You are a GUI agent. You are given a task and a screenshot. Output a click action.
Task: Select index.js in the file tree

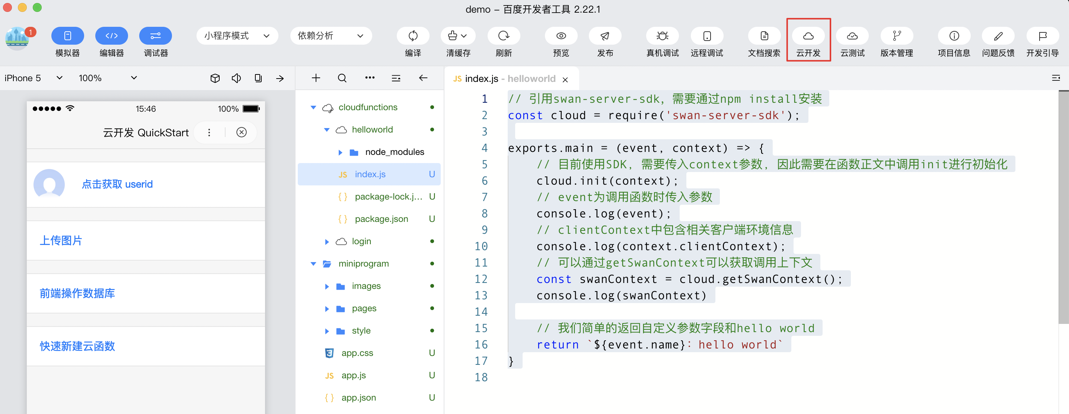(369, 174)
